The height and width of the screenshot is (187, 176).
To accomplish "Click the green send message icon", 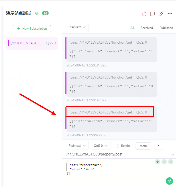I will pos(169,181).
